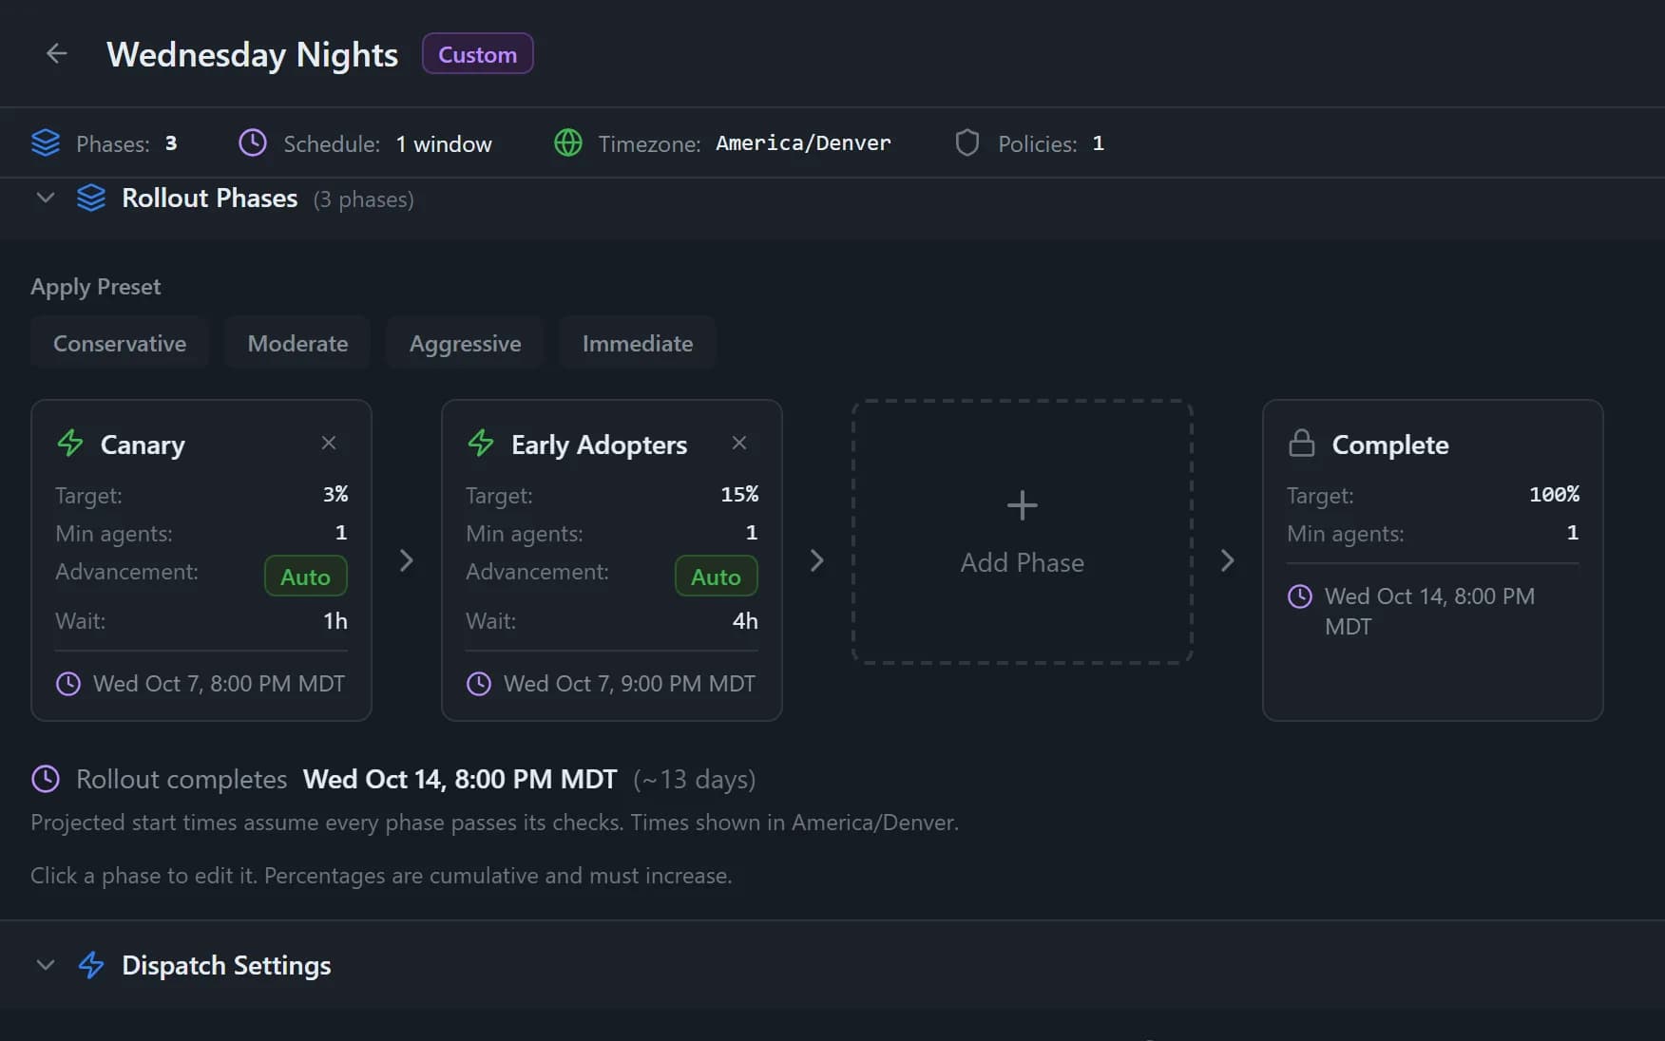The height and width of the screenshot is (1041, 1665).
Task: Click the '1 window' schedule value
Action: click(x=444, y=143)
